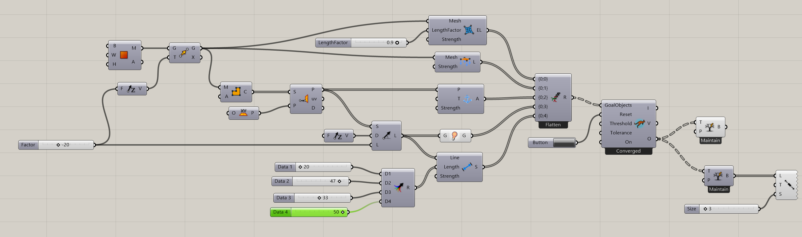
Task: Select the Merge component colored arrows icon
Action: click(399, 188)
